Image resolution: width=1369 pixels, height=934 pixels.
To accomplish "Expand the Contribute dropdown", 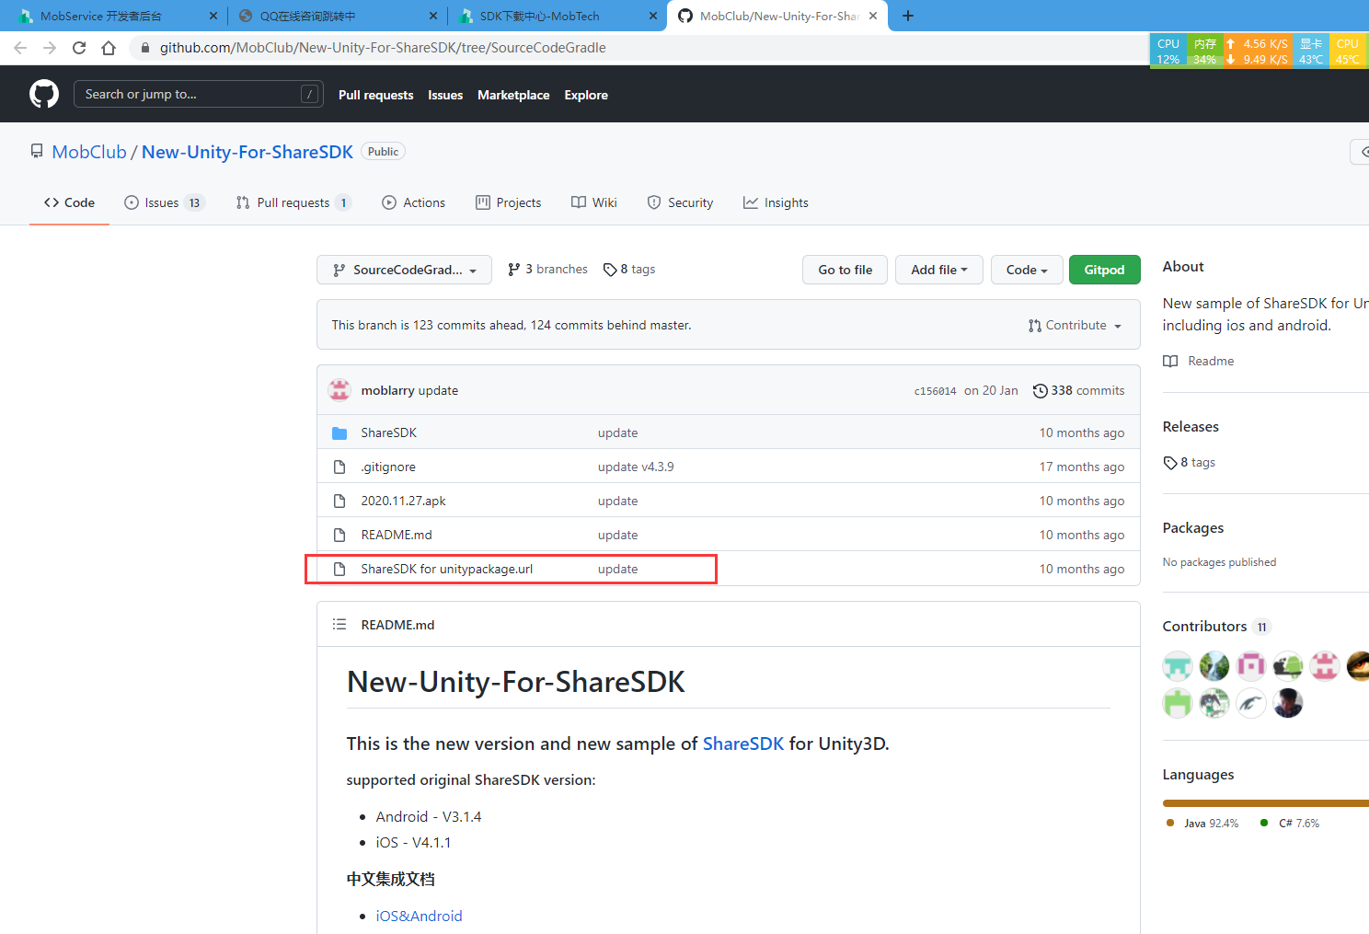I will point(1076,325).
